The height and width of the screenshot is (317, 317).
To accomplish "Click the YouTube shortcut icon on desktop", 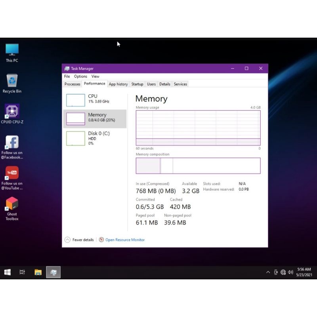I will pos(12,173).
